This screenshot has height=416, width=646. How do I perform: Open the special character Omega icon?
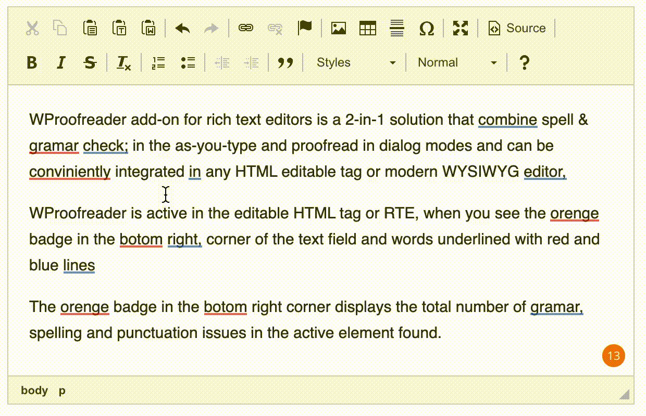click(426, 28)
